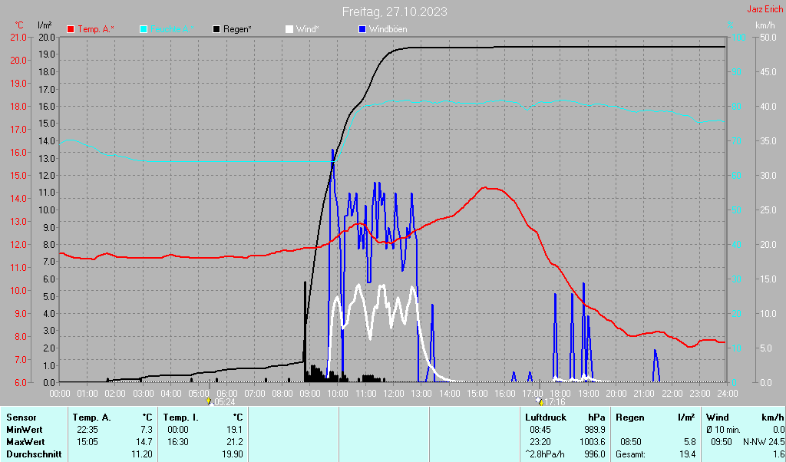Click the 'MinWert' row label

[x=24, y=430]
